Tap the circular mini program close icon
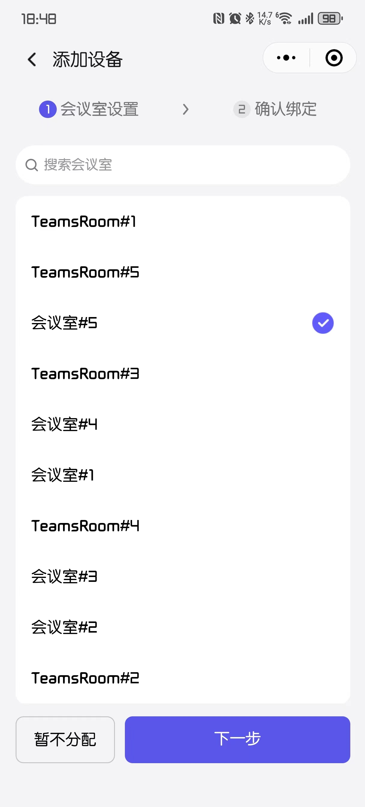Image resolution: width=365 pixels, height=807 pixels. tap(334, 58)
